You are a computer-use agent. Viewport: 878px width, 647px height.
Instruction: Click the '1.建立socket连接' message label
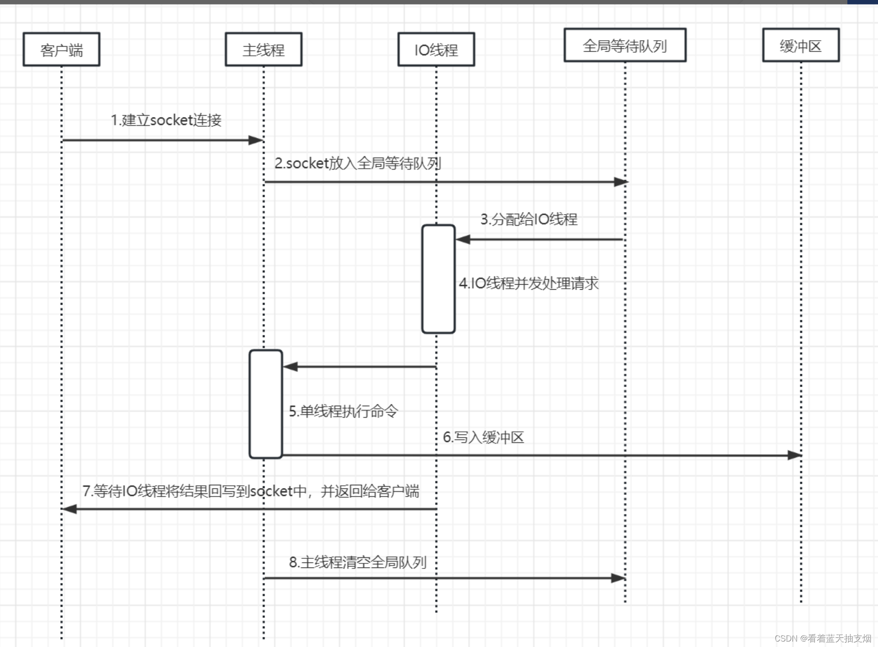(166, 120)
